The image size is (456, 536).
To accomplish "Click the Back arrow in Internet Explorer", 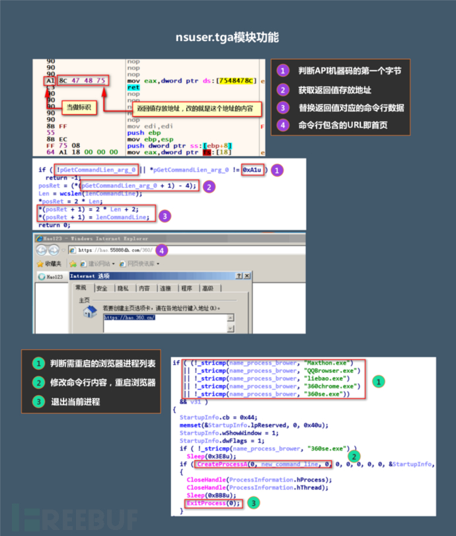I will tap(42, 250).
